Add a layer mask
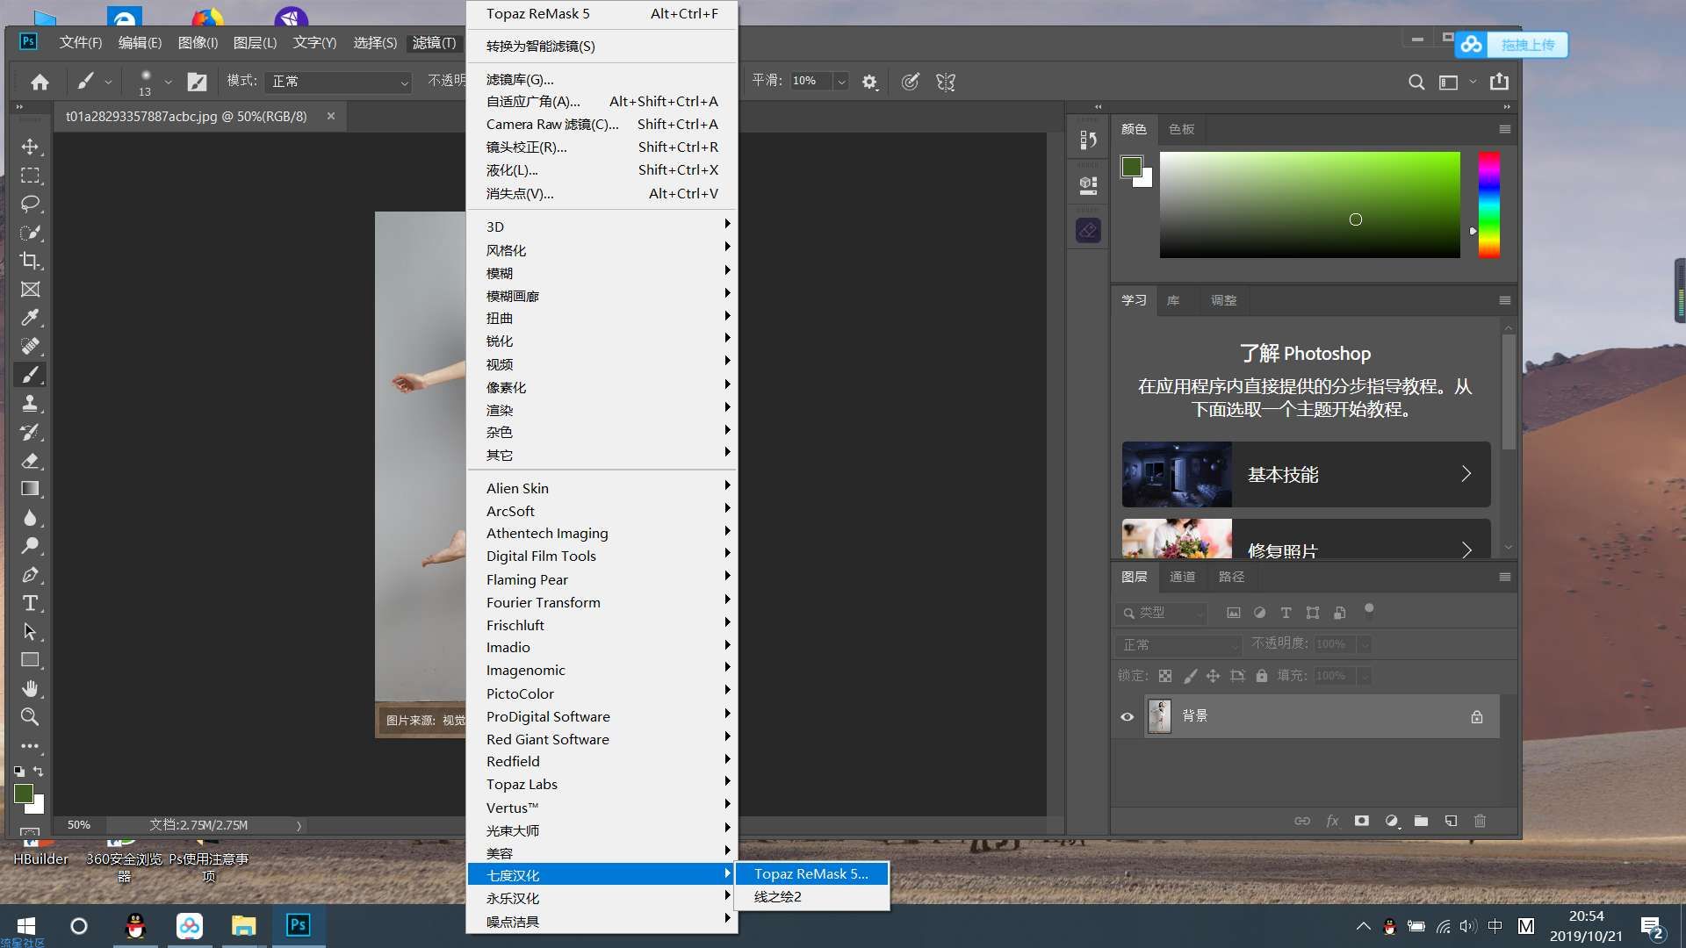This screenshot has height=948, width=1686. pyautogui.click(x=1362, y=821)
